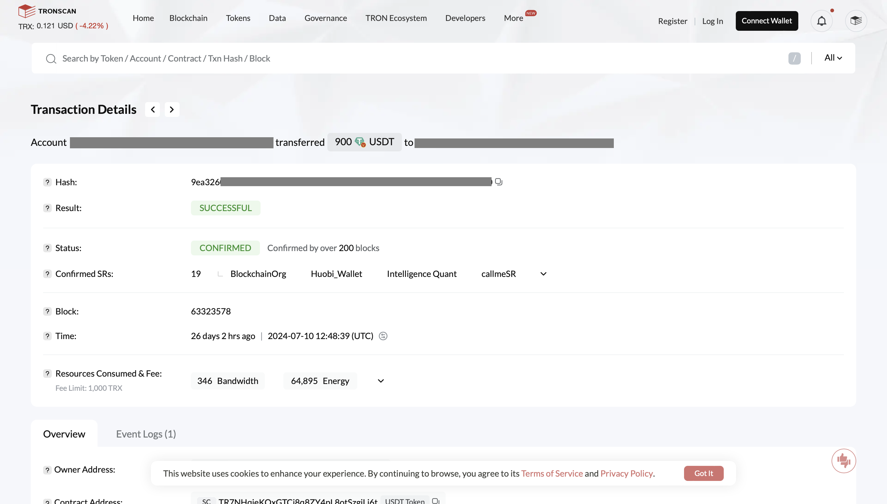
Task: Open the Governance menu
Action: click(x=325, y=18)
